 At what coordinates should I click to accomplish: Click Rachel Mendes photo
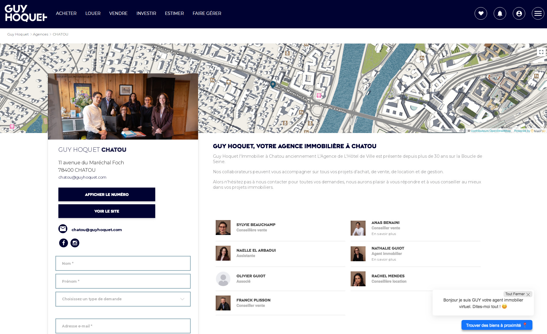click(358, 279)
